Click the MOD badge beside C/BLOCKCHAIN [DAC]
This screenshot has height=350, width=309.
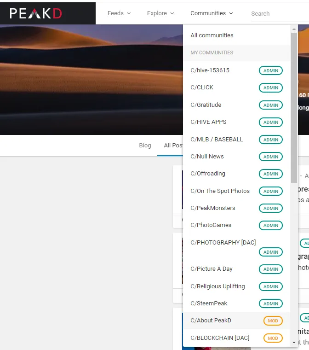[x=273, y=338]
